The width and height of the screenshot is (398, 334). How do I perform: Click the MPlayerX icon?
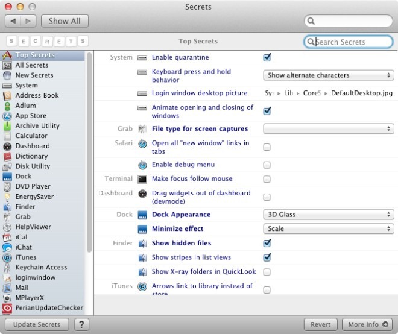click(7, 298)
